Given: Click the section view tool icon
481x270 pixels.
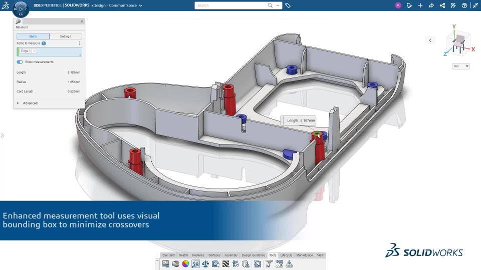Looking at the screenshot, I should click(x=215, y=263).
